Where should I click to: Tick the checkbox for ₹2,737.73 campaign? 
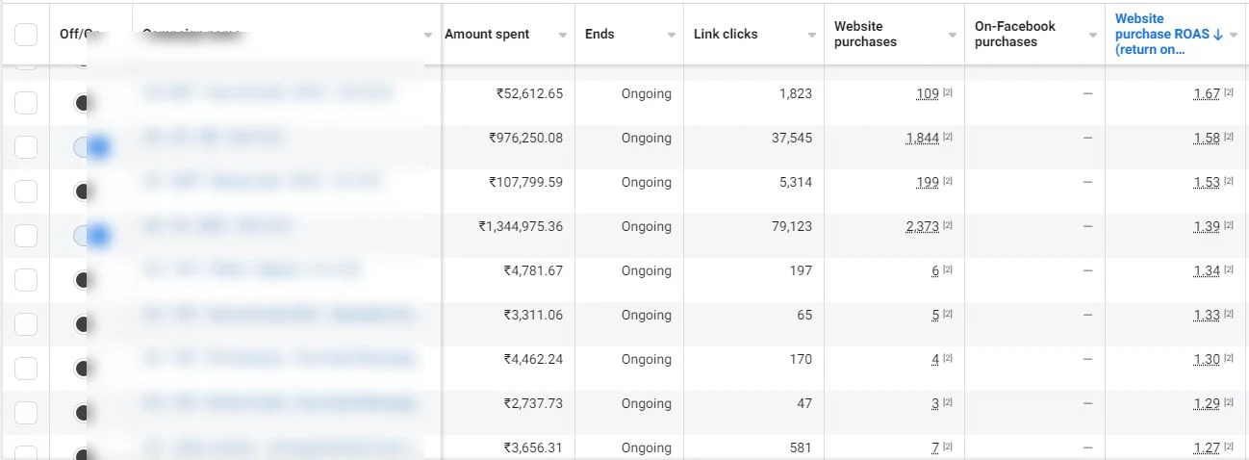point(26,413)
